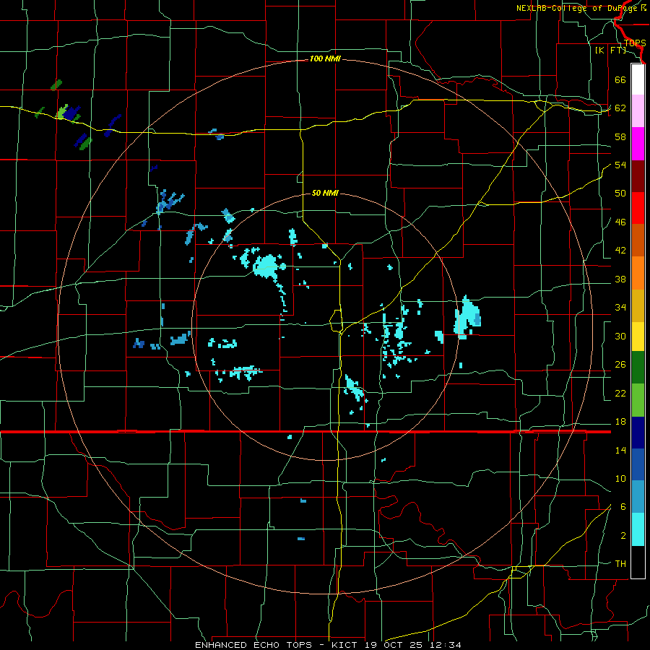This screenshot has width=650, height=650.
Task: Click the 18 value on the legend scale
Action: (x=620, y=422)
